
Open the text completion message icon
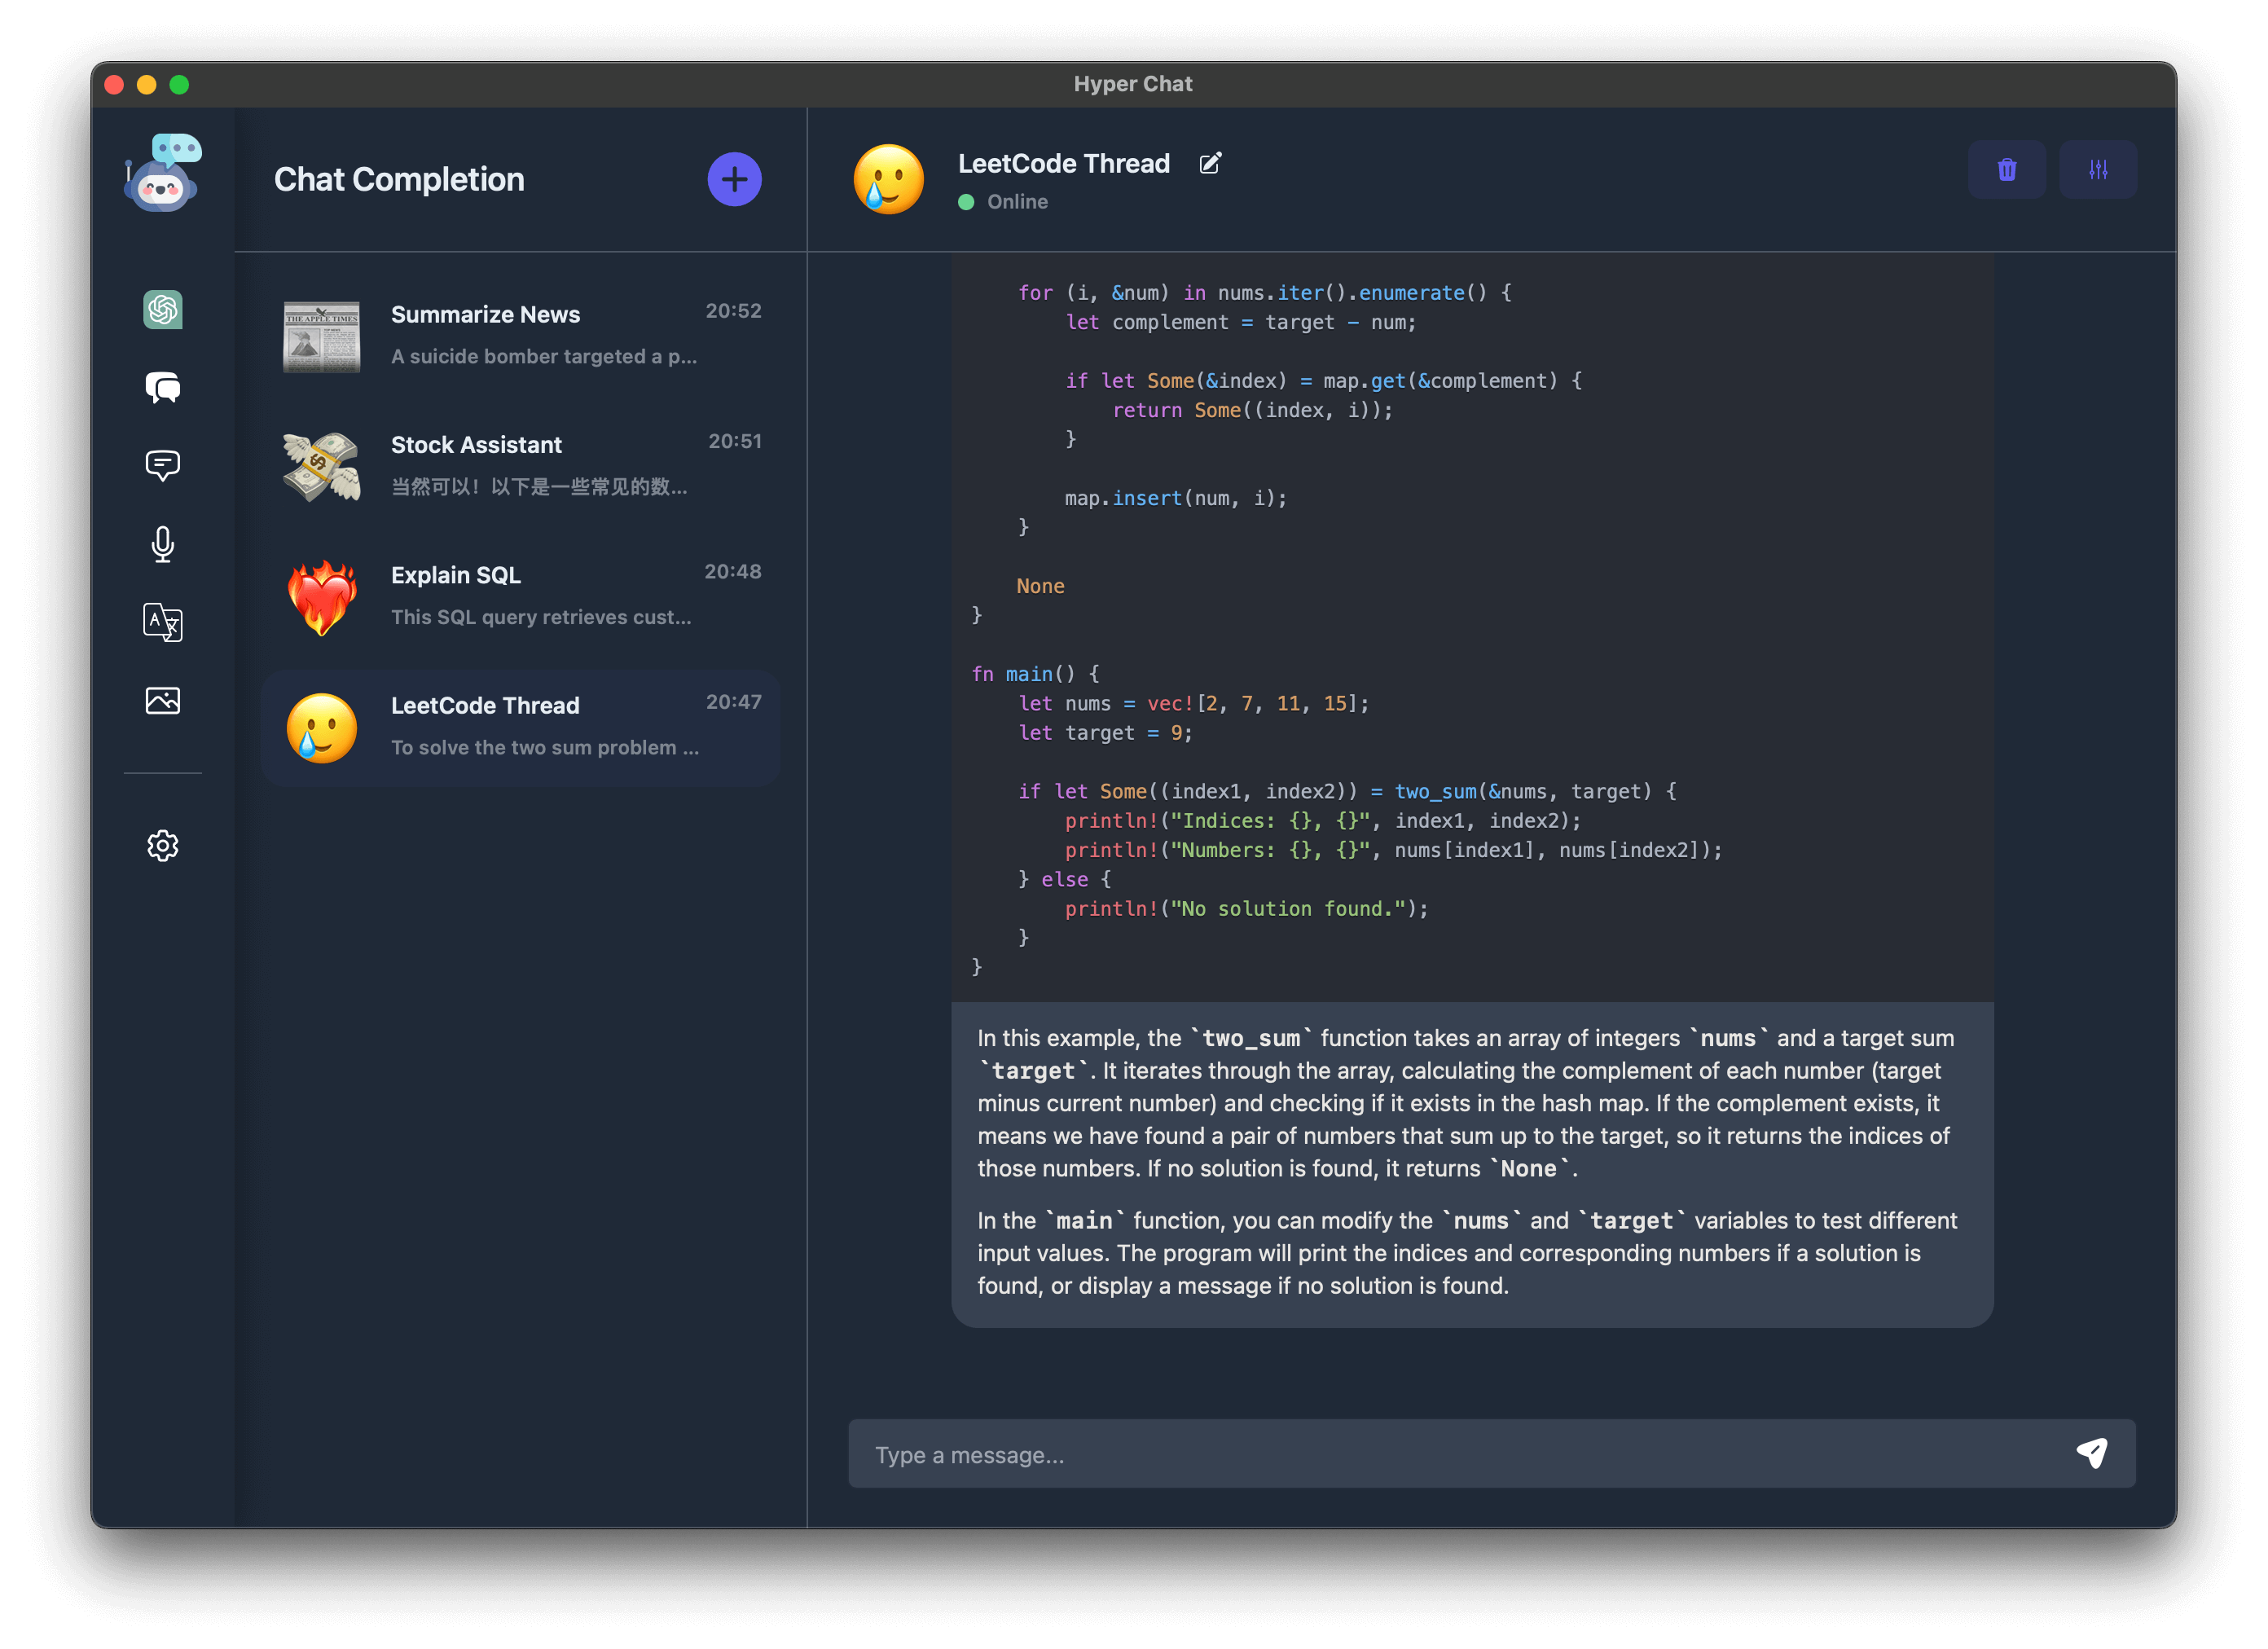tap(163, 465)
